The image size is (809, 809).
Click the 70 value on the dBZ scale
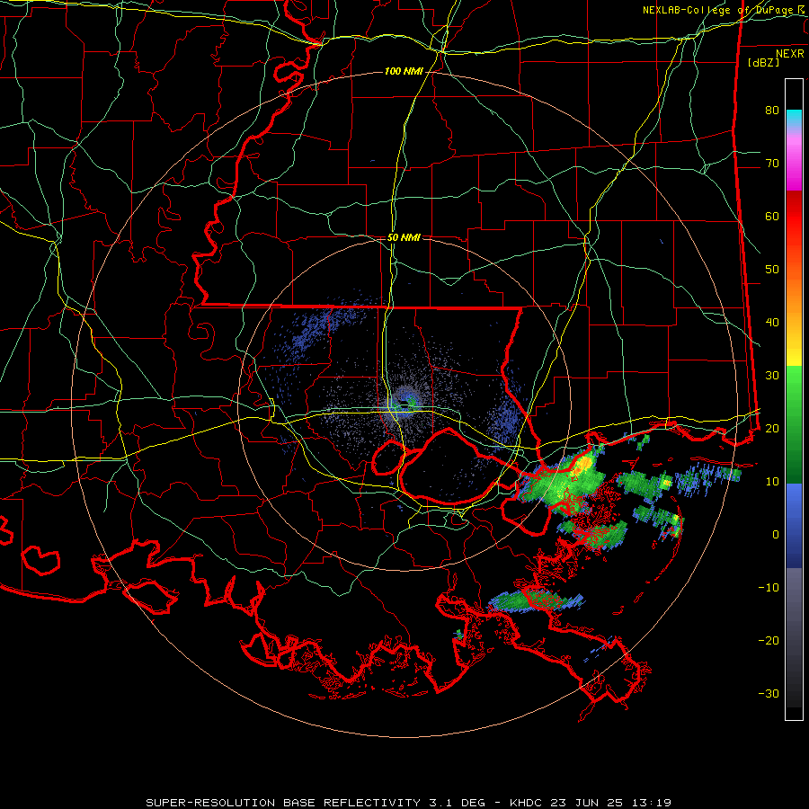tap(772, 163)
